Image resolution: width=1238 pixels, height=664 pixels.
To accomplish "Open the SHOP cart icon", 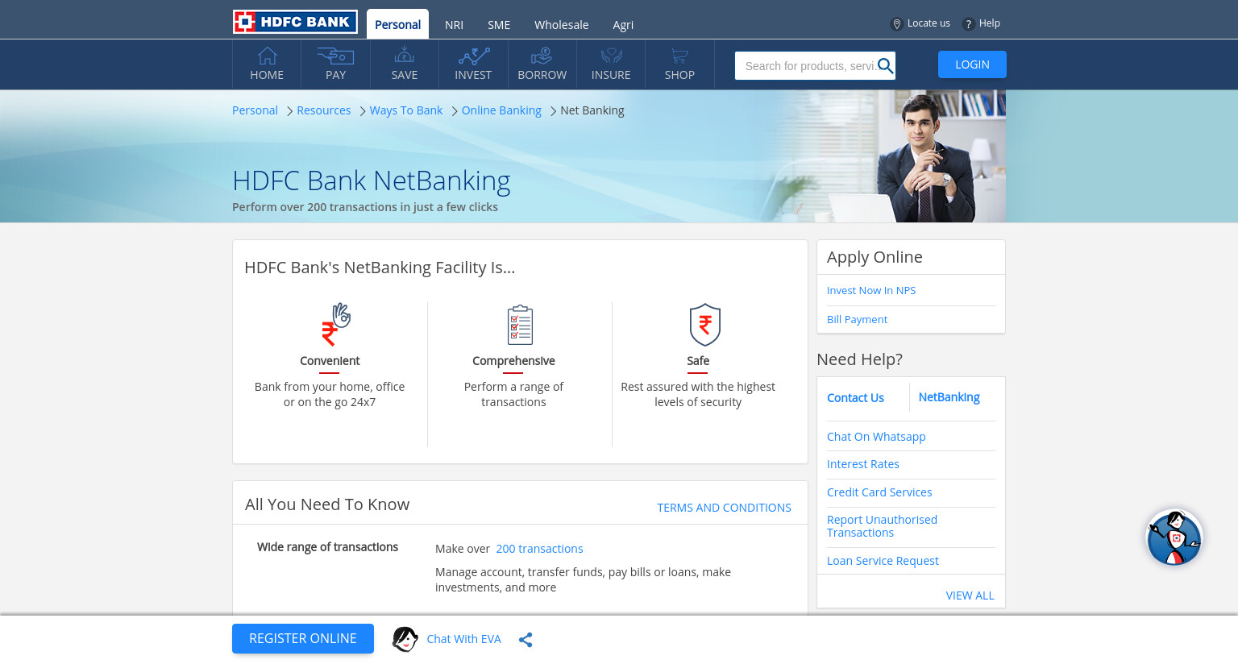I will [679, 56].
